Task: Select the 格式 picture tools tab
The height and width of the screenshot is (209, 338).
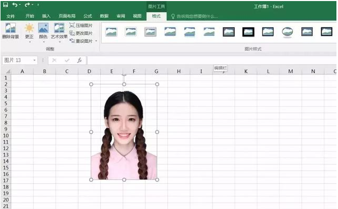Action: 156,16
